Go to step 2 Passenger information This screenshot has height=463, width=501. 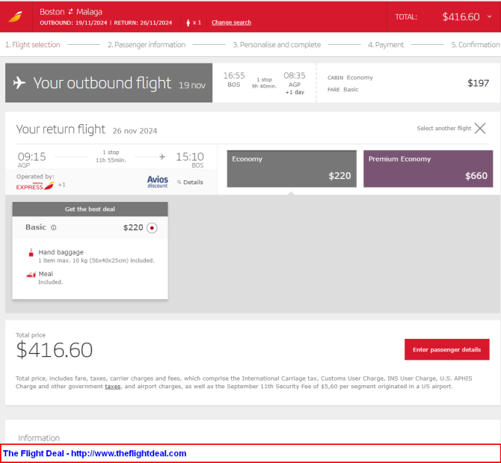(x=147, y=45)
